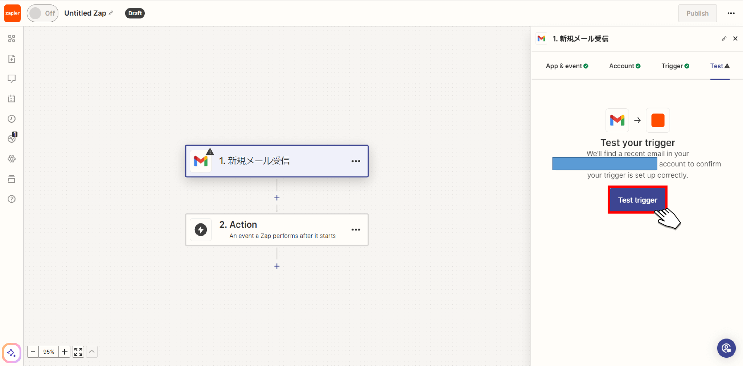Click orange Zapier square icon
743x366 pixels.
coord(658,120)
